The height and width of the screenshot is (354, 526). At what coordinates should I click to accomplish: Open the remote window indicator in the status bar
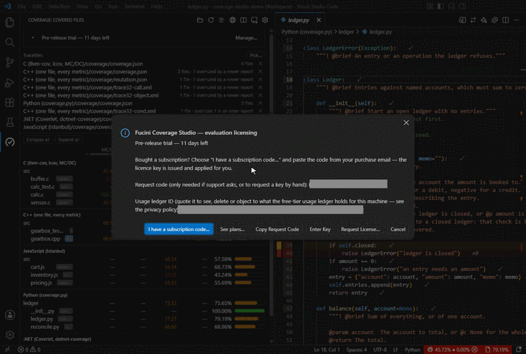point(7,349)
